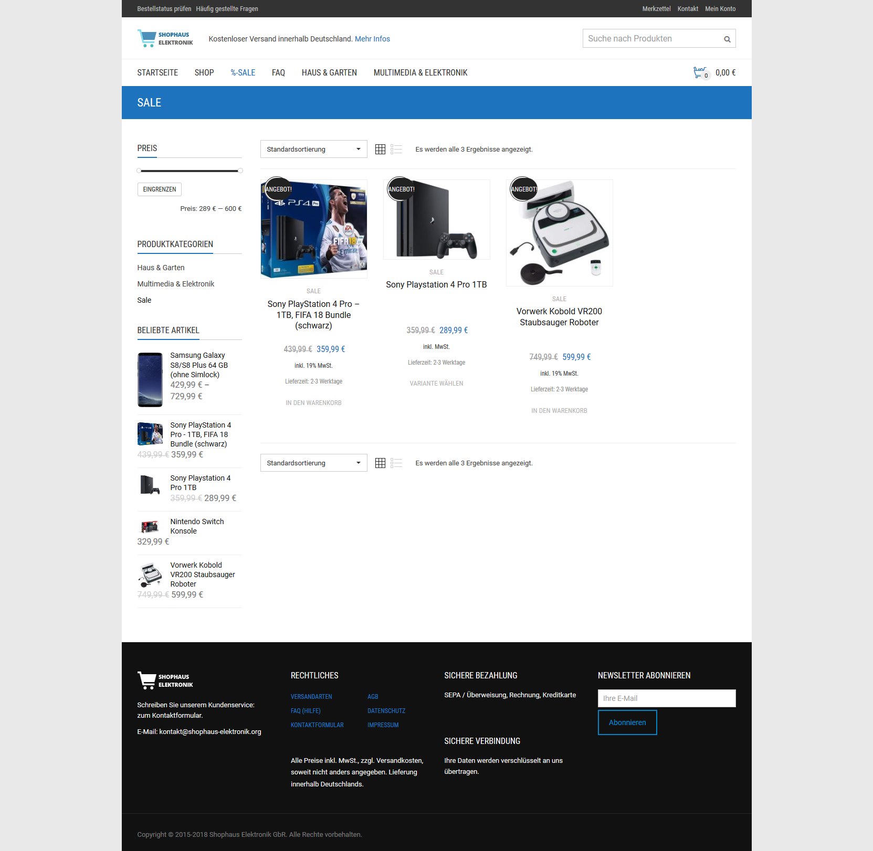The width and height of the screenshot is (873, 851).
Task: Focus the Ihre E-Mail newsletter field
Action: tap(667, 698)
